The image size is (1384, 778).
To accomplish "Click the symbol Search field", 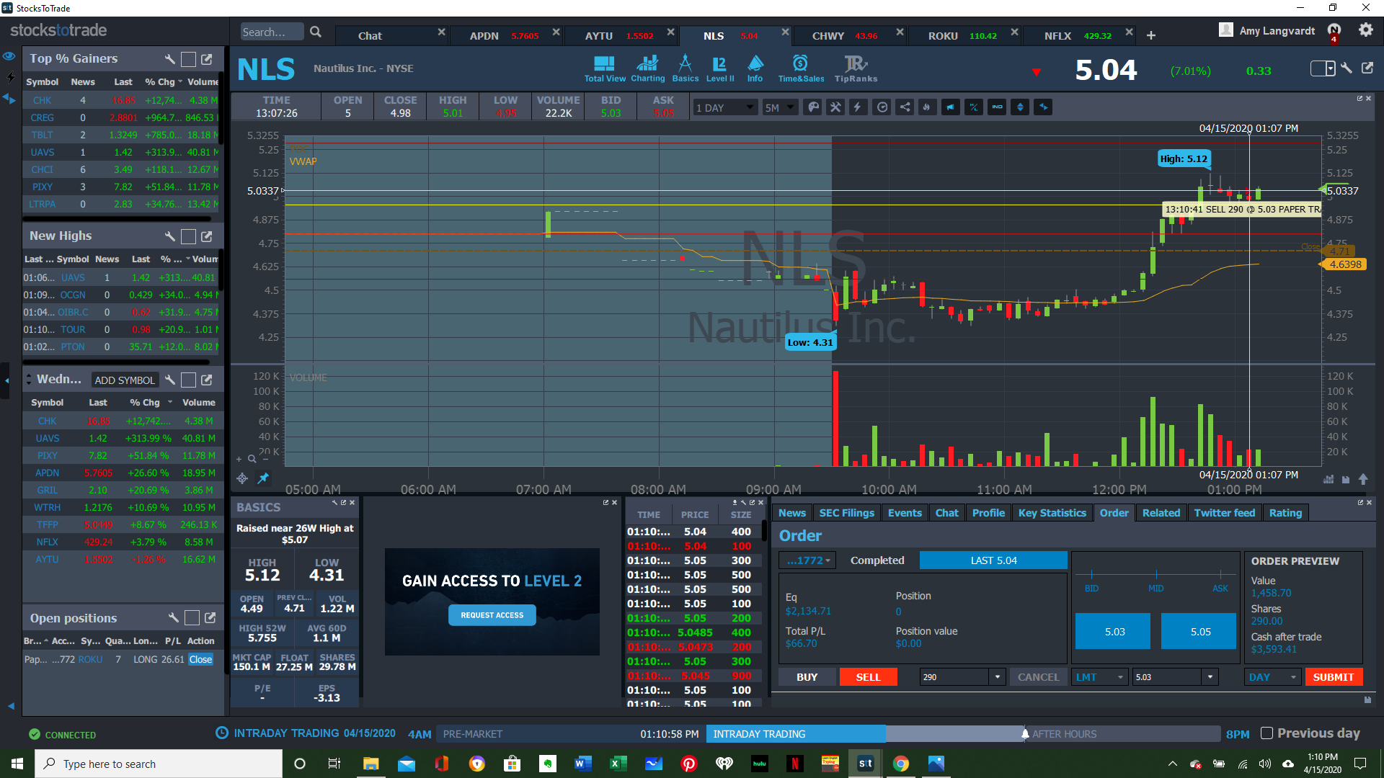I will (x=271, y=32).
